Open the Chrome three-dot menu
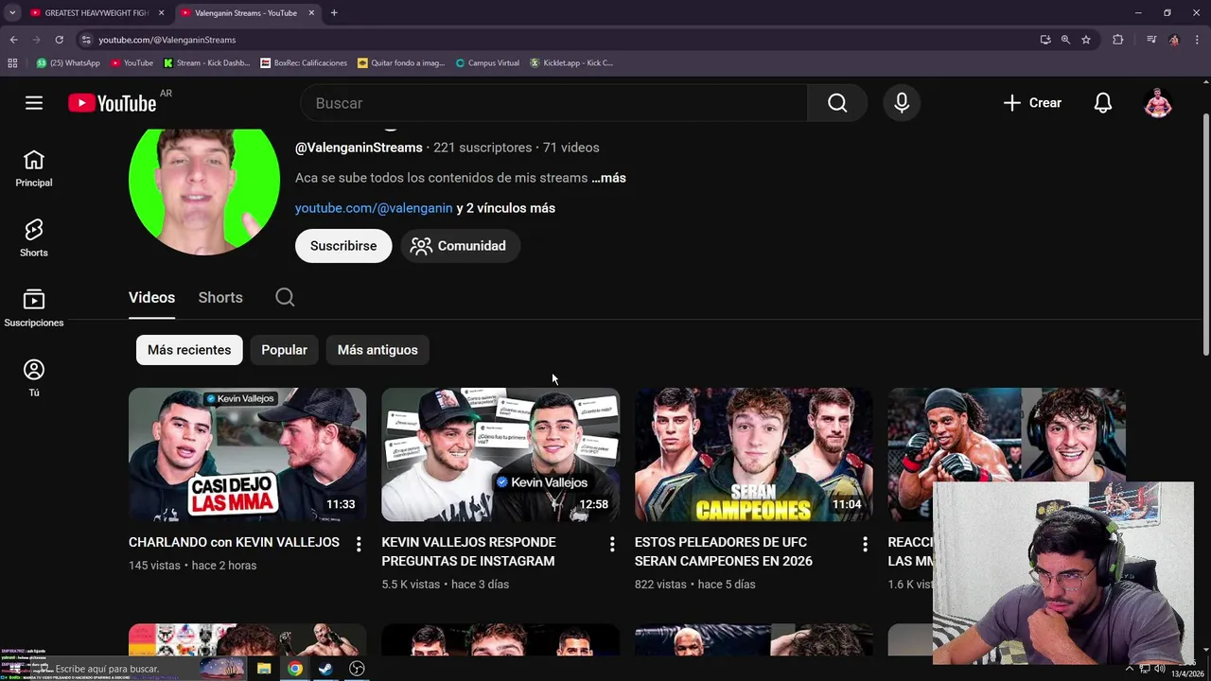This screenshot has width=1211, height=681. pyautogui.click(x=1198, y=40)
